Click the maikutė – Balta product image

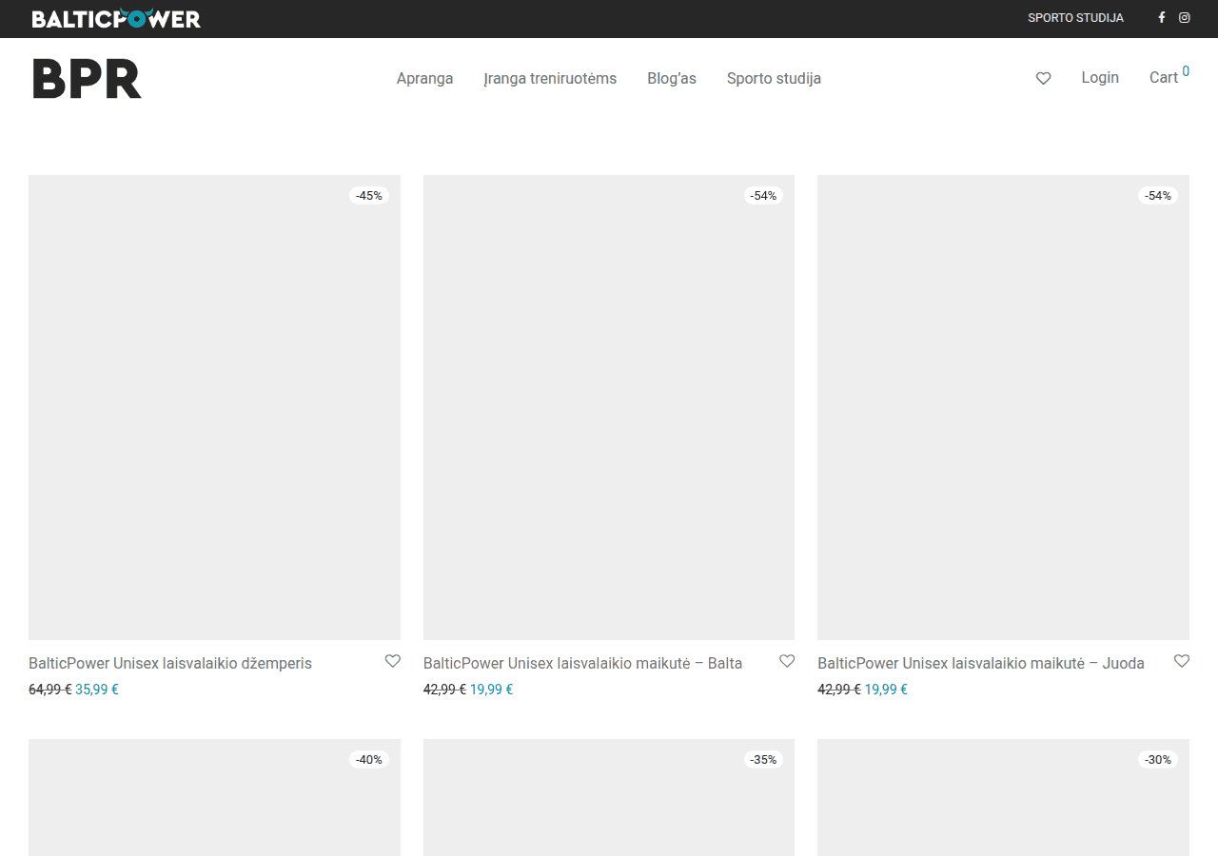pyautogui.click(x=609, y=407)
